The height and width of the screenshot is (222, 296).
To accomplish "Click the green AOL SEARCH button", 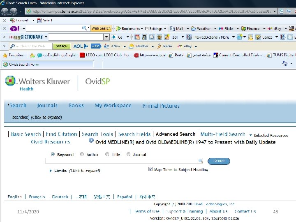I will (x=62, y=46).
